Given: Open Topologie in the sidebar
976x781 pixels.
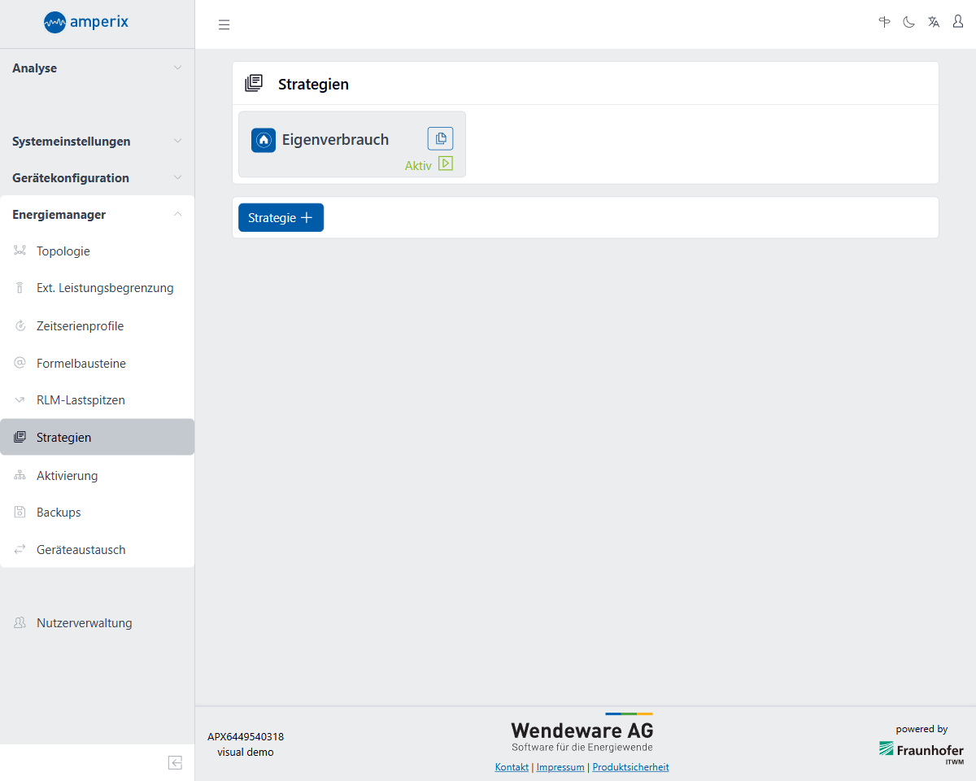Looking at the screenshot, I should point(63,251).
